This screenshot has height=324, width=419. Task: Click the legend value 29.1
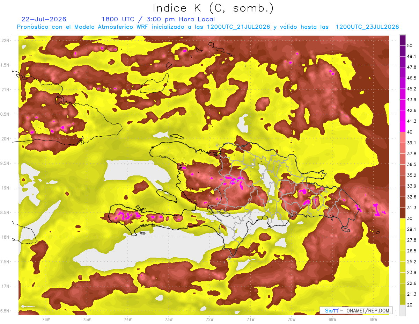(411, 229)
